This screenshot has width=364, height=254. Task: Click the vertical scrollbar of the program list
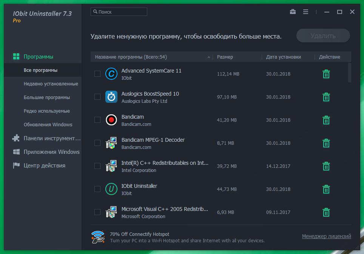tap(350, 73)
